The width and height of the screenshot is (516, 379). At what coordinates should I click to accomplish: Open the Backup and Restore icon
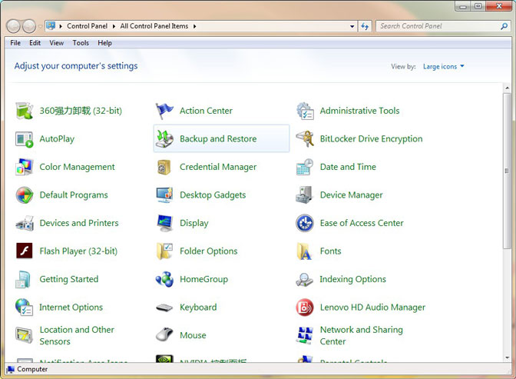[164, 138]
